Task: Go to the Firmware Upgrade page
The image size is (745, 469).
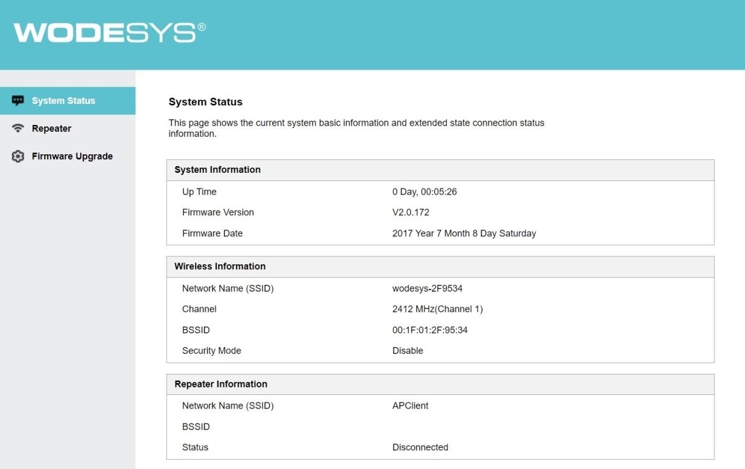Action: pos(72,156)
